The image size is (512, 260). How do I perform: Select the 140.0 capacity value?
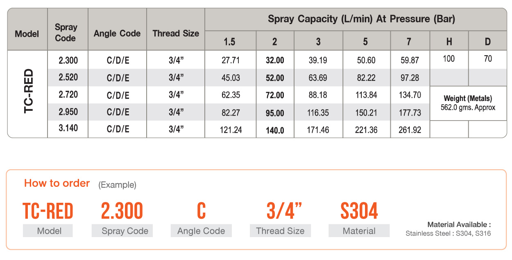coord(275,130)
